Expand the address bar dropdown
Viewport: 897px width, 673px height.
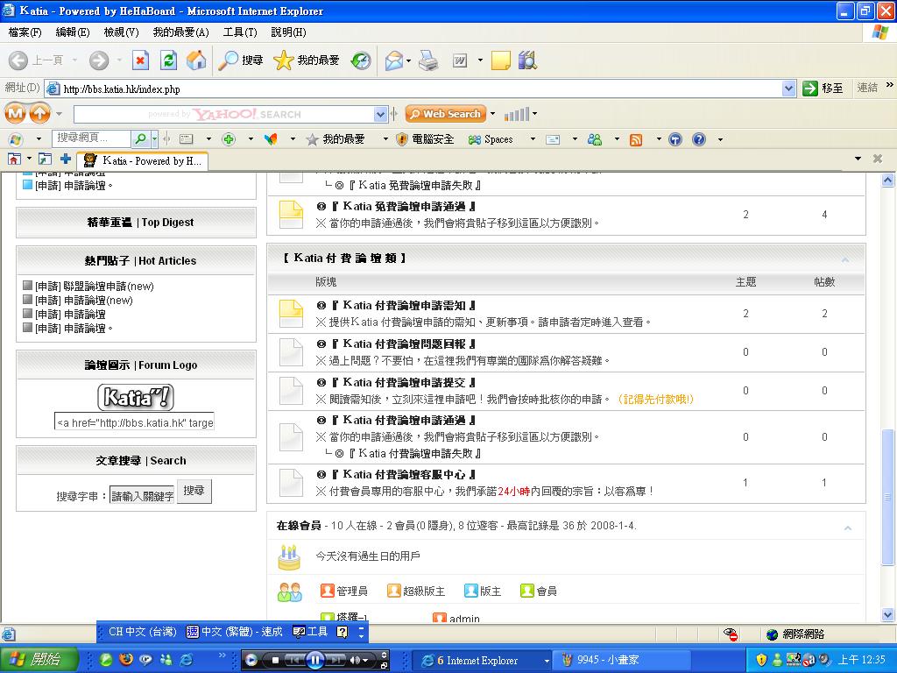[788, 89]
